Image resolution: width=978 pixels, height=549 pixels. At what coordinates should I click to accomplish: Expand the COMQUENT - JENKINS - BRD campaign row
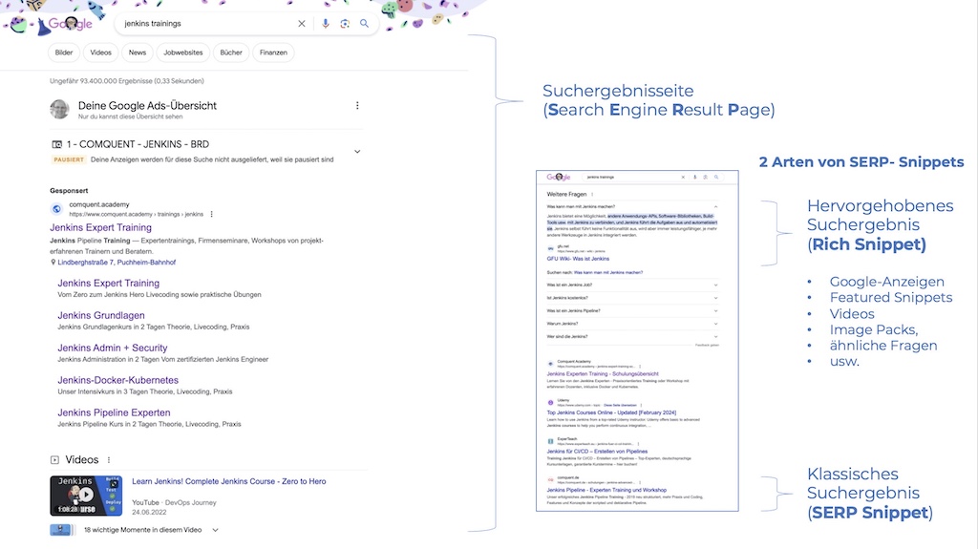[x=357, y=152]
